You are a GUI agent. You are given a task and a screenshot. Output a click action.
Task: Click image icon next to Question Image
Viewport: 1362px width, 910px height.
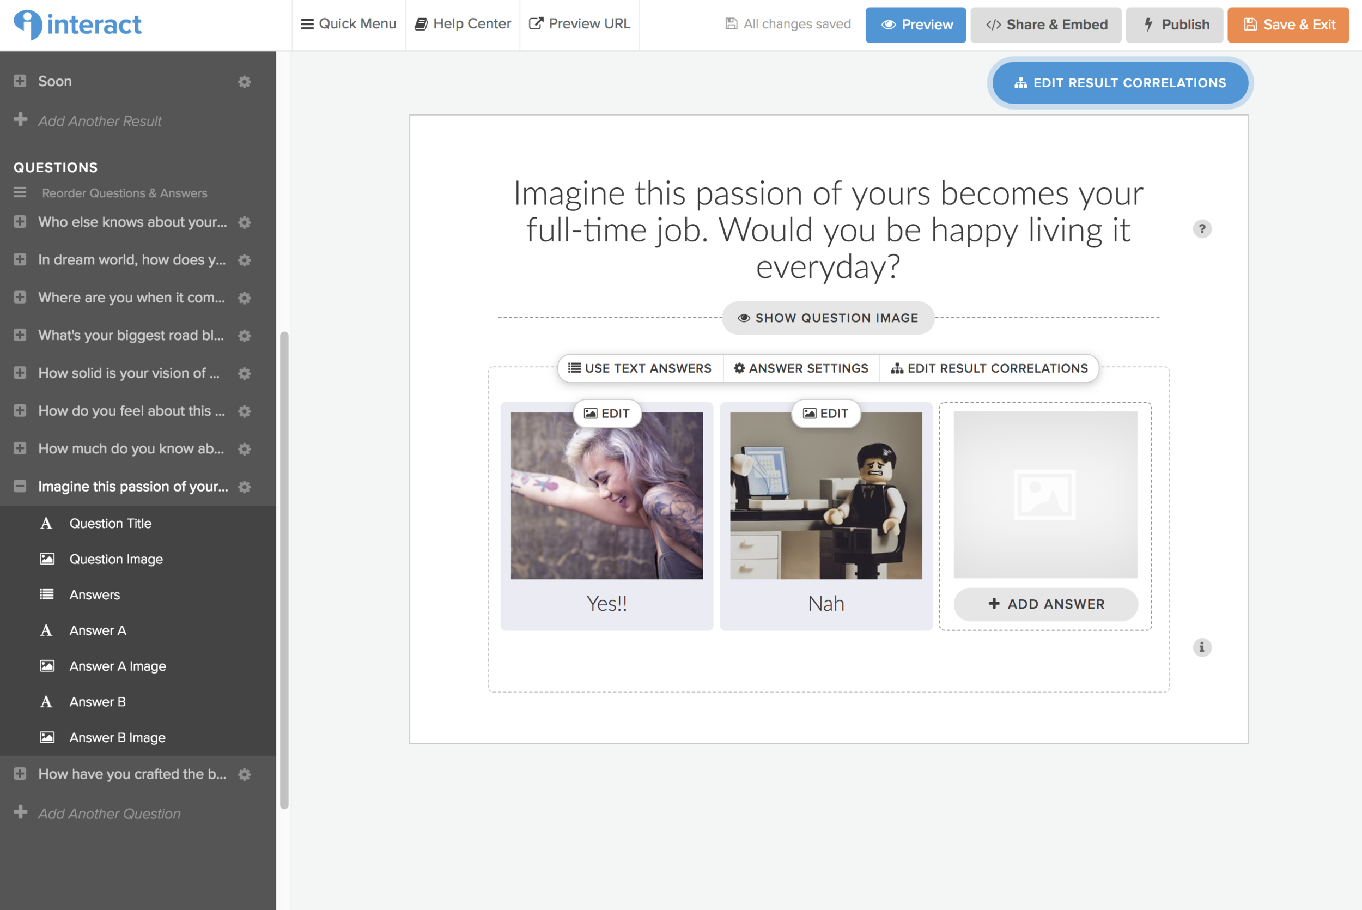point(47,559)
